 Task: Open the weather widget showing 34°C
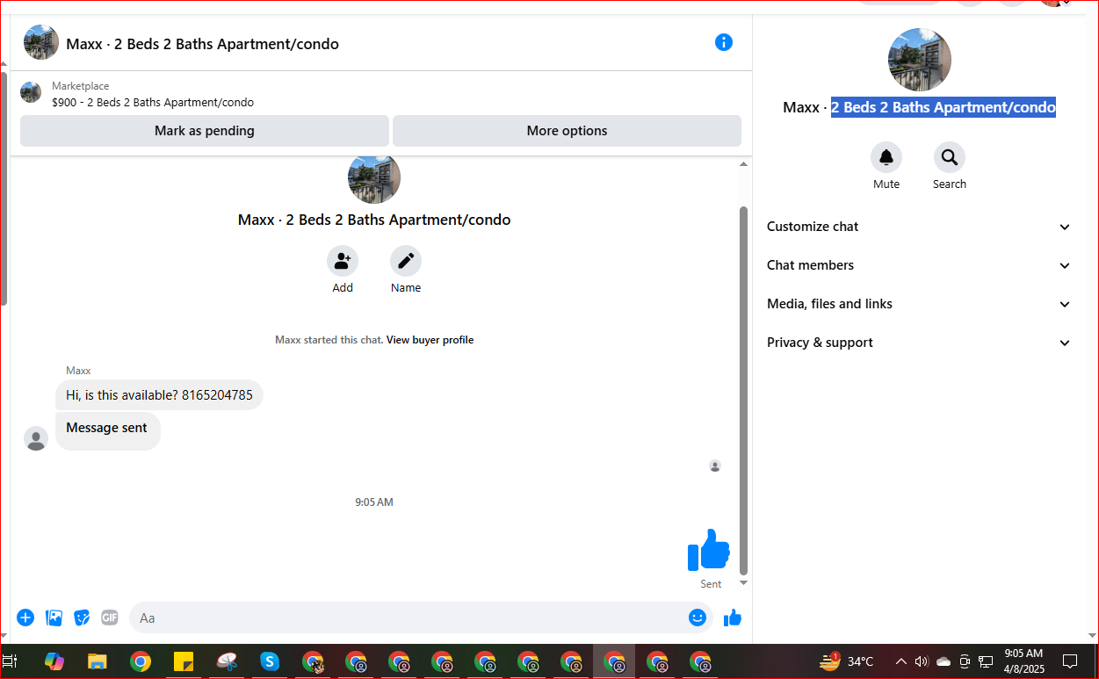coord(847,661)
